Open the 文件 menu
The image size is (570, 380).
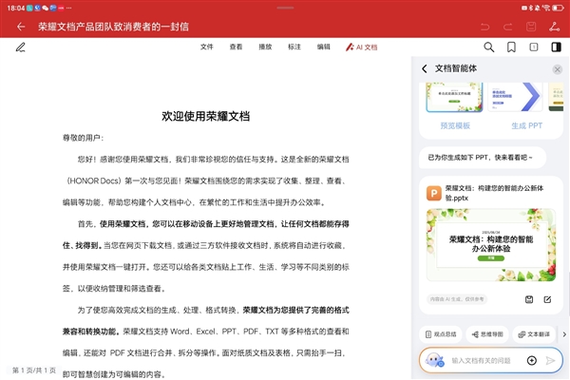pos(207,47)
